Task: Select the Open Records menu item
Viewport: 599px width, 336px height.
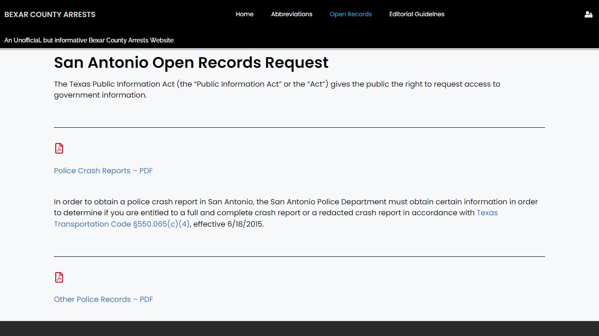Action: coord(351,14)
